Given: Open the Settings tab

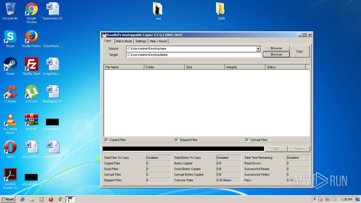Looking at the screenshot, I should (x=141, y=41).
